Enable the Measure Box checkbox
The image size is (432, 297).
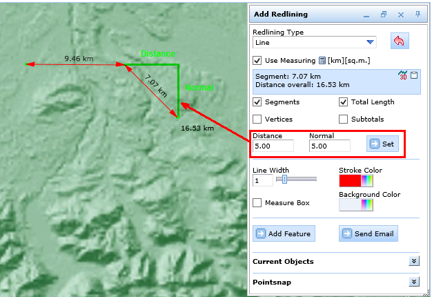[257, 202]
